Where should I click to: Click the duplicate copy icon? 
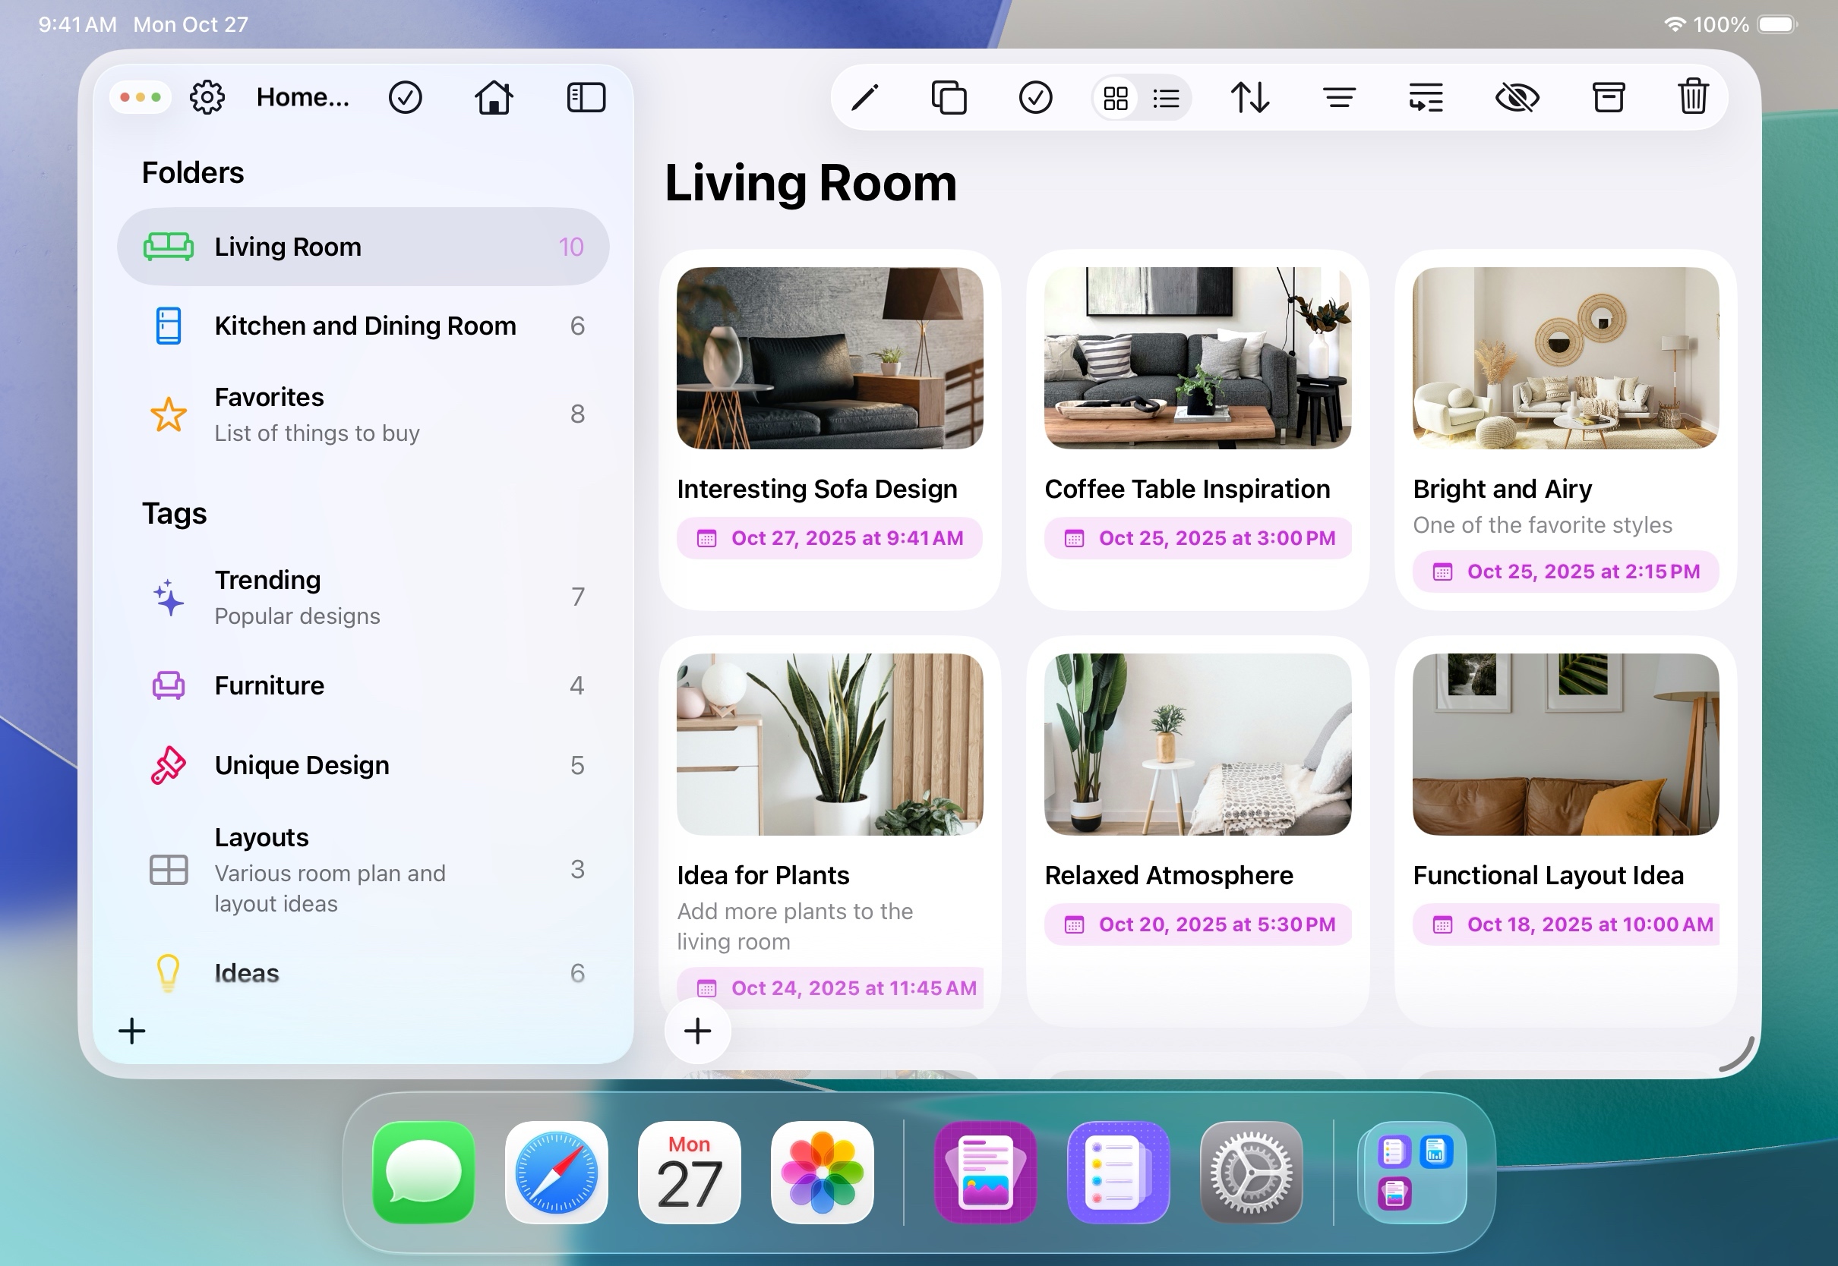(x=949, y=99)
